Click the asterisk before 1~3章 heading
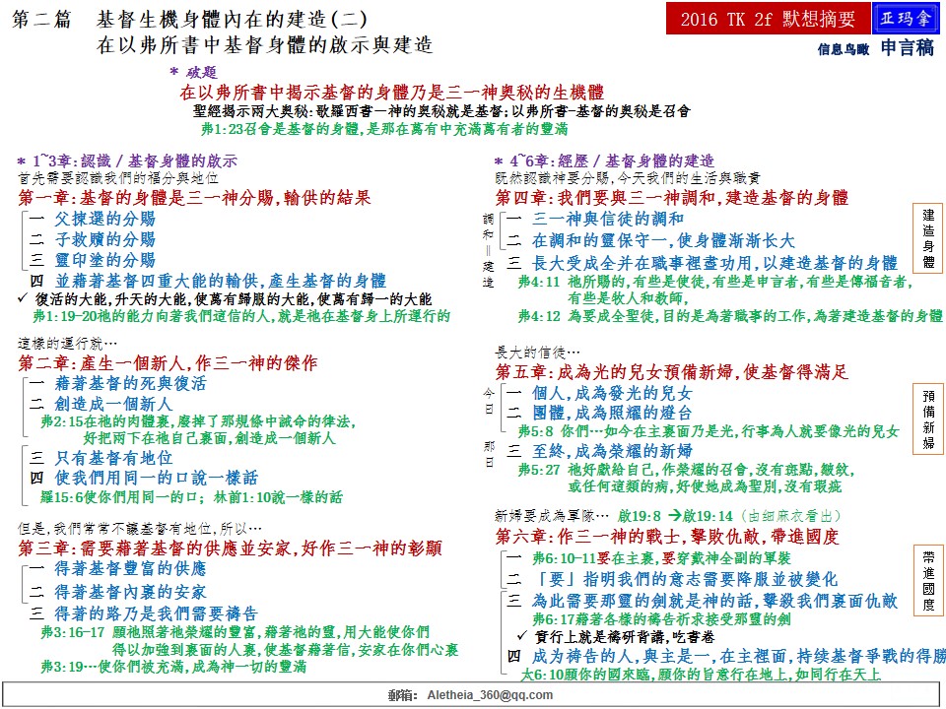Viewport: 946px width, 709px height. pos(22,161)
